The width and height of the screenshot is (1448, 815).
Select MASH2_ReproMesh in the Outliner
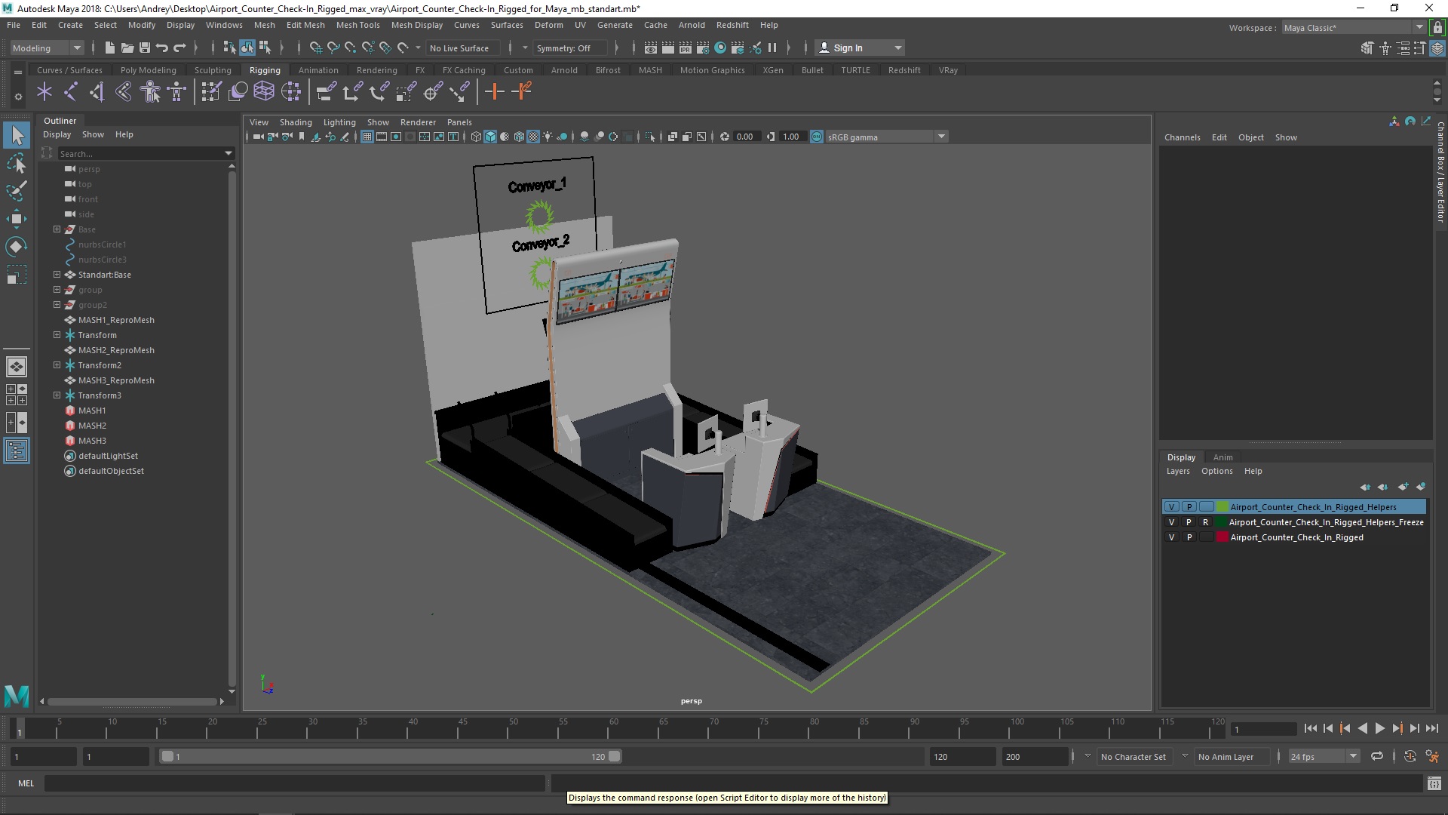coord(116,350)
